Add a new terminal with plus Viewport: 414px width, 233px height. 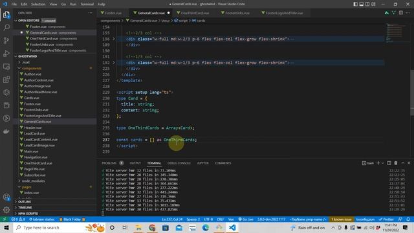pyautogui.click(x=378, y=163)
